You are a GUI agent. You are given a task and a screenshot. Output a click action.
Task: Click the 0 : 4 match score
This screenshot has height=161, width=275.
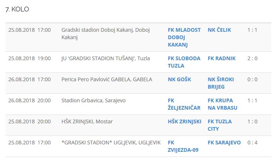pyautogui.click(x=252, y=143)
